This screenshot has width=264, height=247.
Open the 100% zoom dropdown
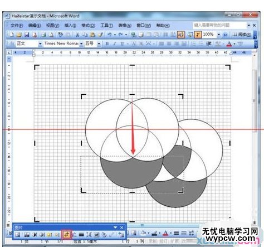click(x=219, y=35)
